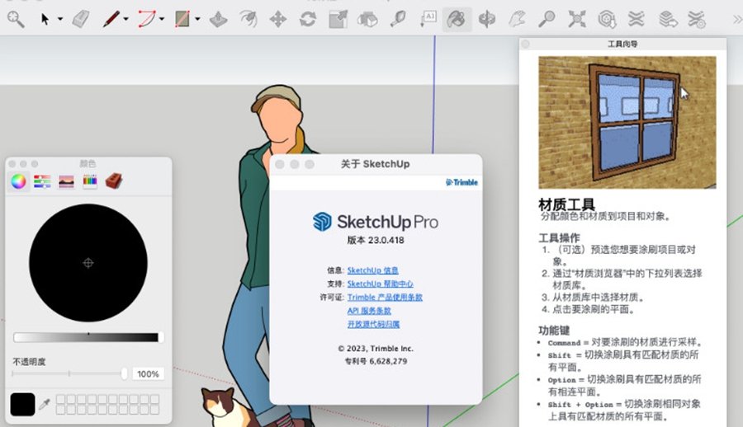The height and width of the screenshot is (427, 743).
Task: Open the Trimble 产品使用条款 link
Action: pos(385,298)
